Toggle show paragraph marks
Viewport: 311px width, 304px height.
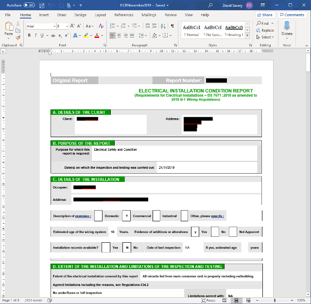click(x=172, y=26)
